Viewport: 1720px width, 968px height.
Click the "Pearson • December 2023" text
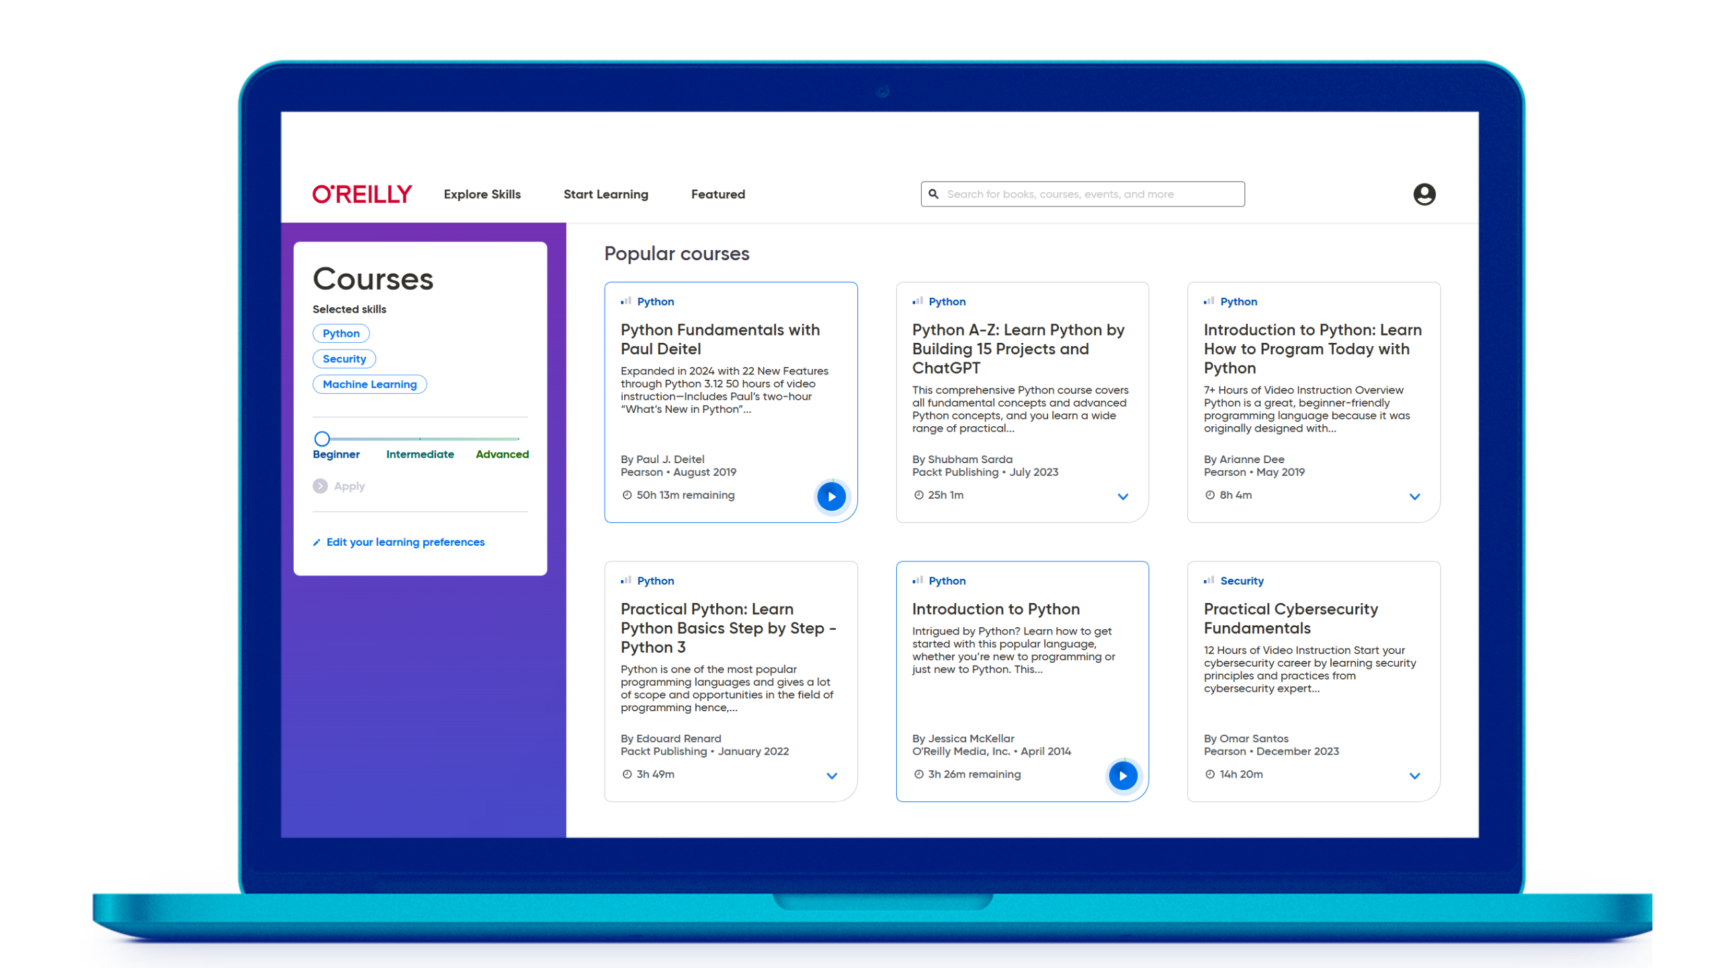click(1271, 752)
